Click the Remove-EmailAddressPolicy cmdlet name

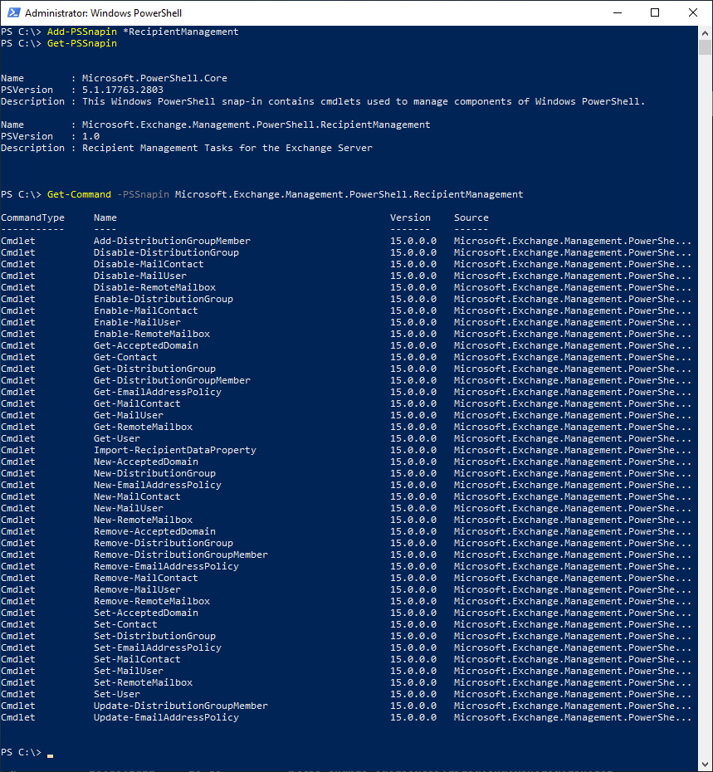pyautogui.click(x=166, y=567)
